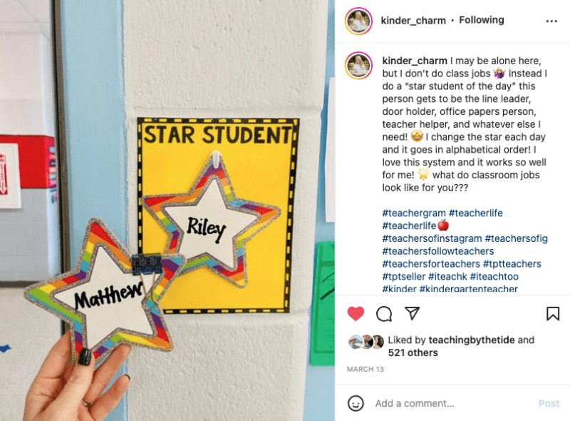Open the three-dot more options menu
570x421 pixels.
(x=551, y=21)
